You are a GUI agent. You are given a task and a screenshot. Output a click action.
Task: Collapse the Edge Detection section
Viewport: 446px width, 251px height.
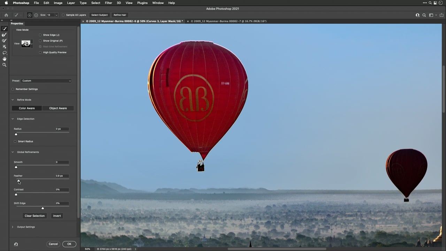pos(13,119)
